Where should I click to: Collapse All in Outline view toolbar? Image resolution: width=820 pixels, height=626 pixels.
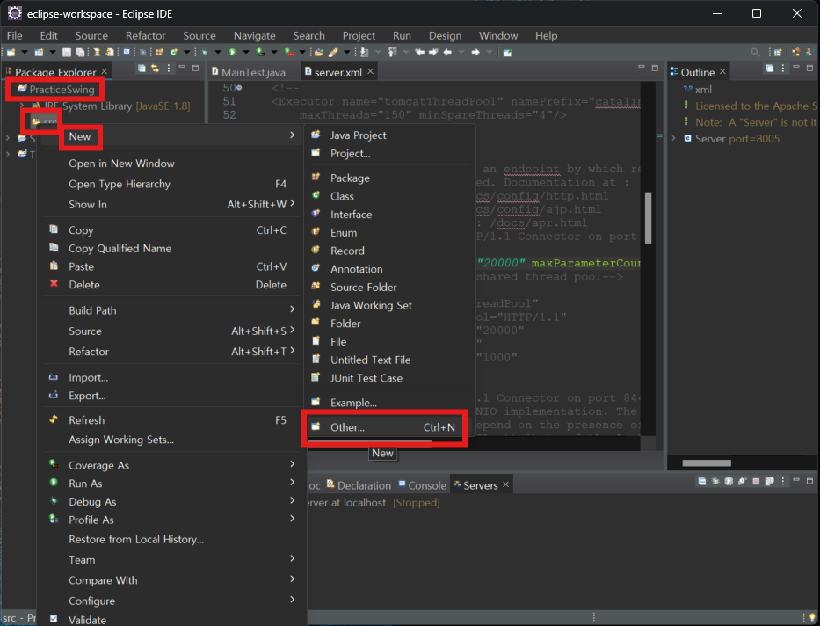(769, 69)
